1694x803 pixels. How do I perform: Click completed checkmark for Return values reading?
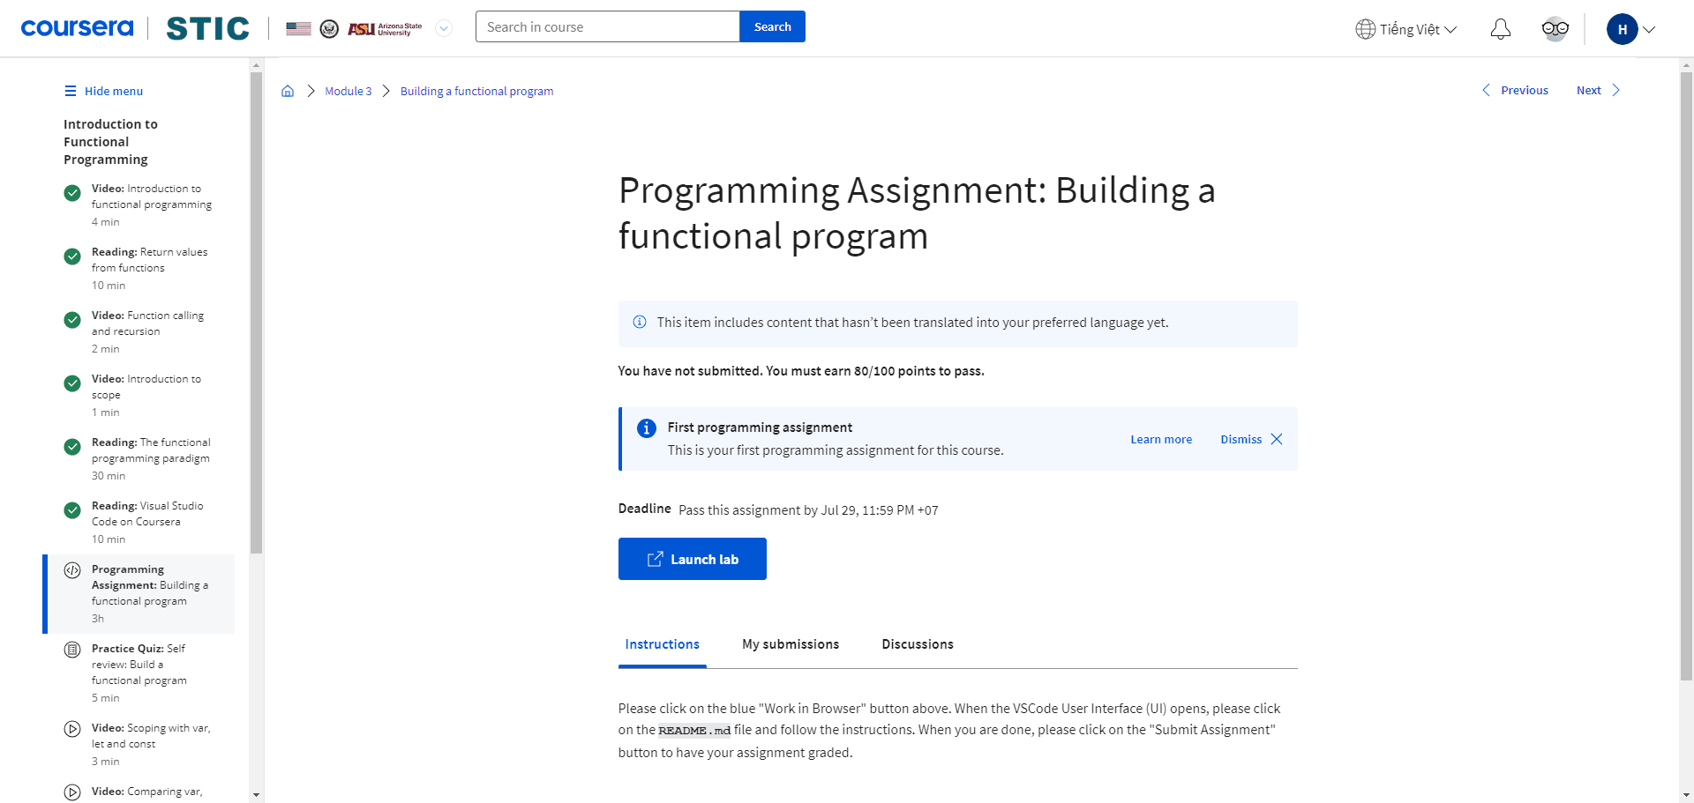[x=72, y=257]
